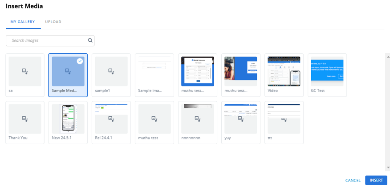
Task: Switch to the My Gallery tab
Action: pos(23,22)
